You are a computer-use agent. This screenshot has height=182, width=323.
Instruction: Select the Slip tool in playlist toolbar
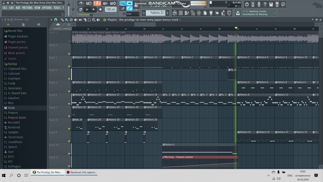tap(80, 20)
